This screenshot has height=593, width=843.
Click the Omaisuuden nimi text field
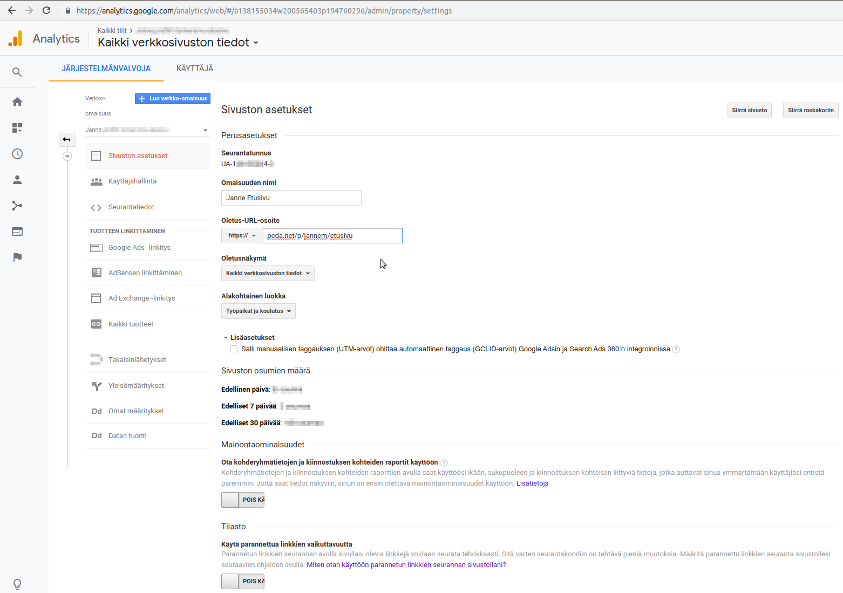point(291,198)
